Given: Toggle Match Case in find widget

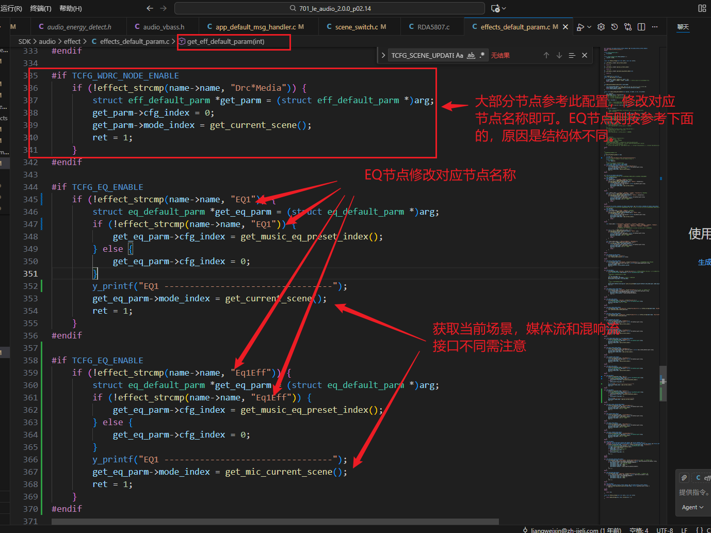Looking at the screenshot, I should click(460, 55).
